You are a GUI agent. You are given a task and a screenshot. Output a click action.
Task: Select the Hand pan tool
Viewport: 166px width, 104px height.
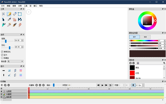[14, 20]
